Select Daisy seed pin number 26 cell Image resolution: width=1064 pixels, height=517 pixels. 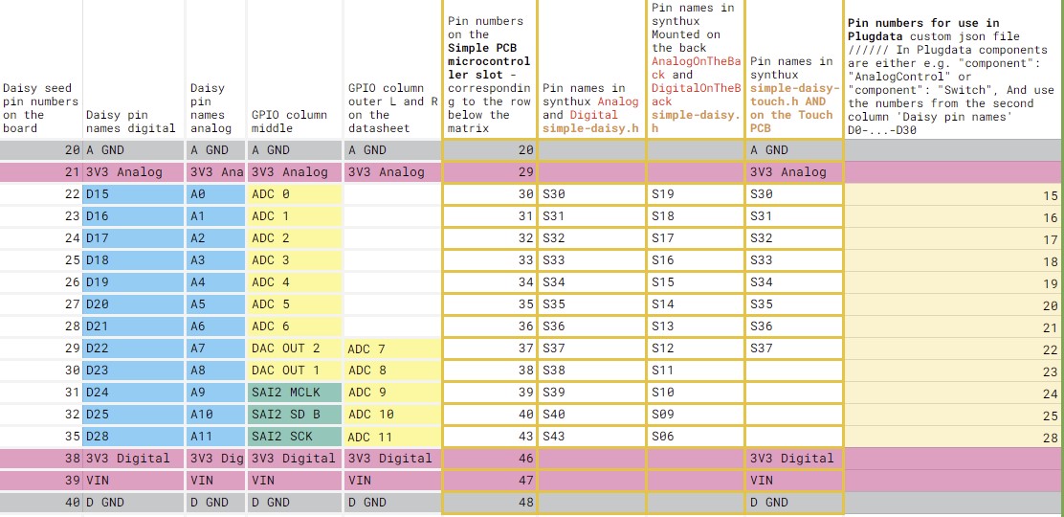[x=41, y=282]
